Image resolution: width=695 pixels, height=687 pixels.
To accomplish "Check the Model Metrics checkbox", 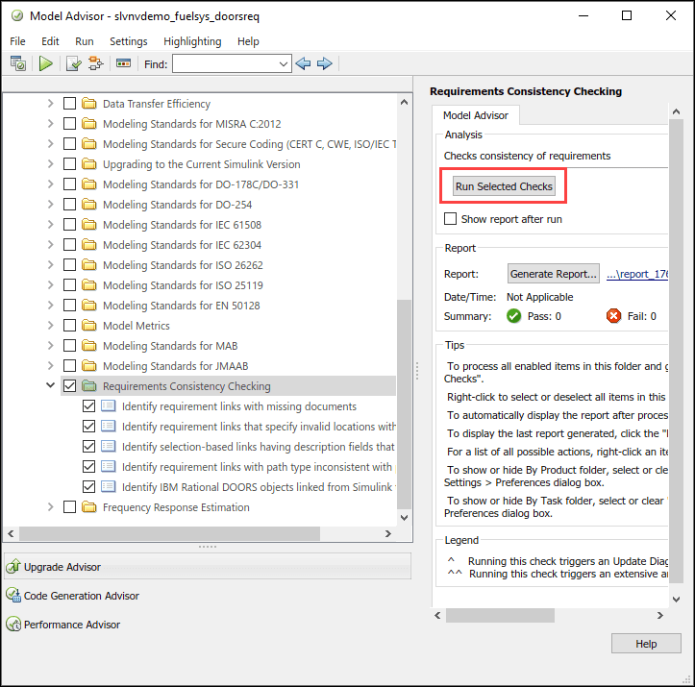I will click(x=69, y=326).
